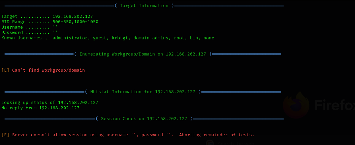Image resolution: width=355 pixels, height=145 pixels.
Task: Click the Firefox wordmark text
Action: pos(334,105)
